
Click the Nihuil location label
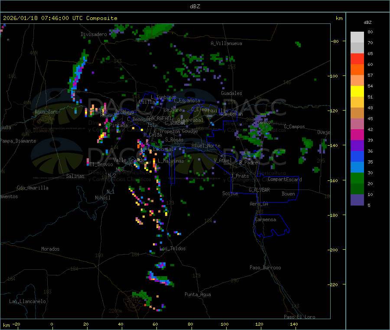102,198
